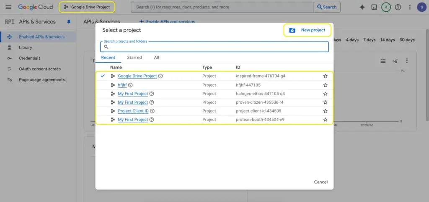The height and width of the screenshot is (202, 429).
Task: Click the blue Search button in the top bar
Action: (x=327, y=7)
